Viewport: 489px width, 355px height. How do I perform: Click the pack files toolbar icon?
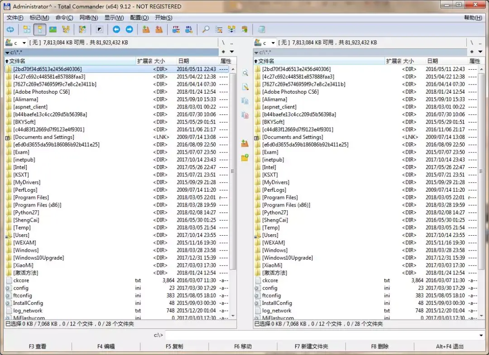[x=146, y=29]
